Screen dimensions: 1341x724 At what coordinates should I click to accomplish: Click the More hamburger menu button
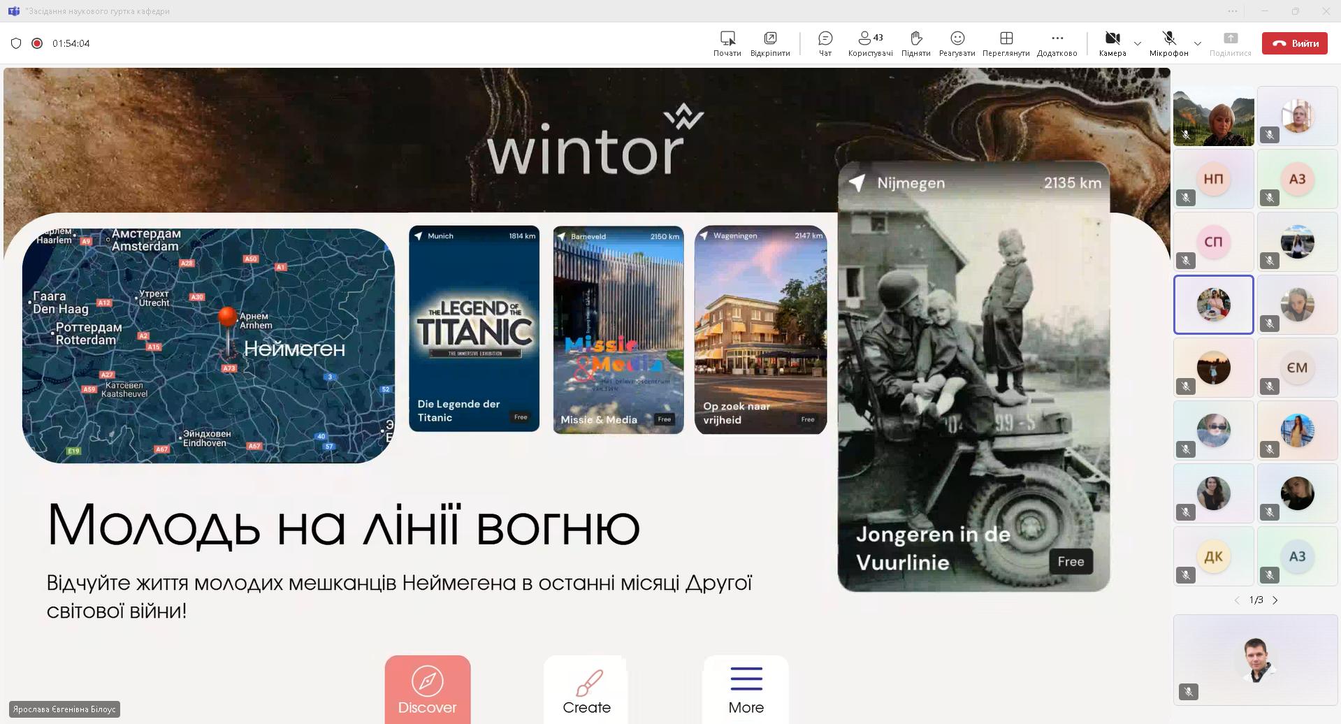pos(746,689)
